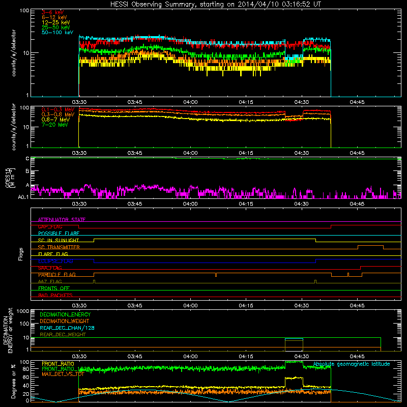
Task: Click the B level tick in GOES15 panel
Action: pos(27,171)
